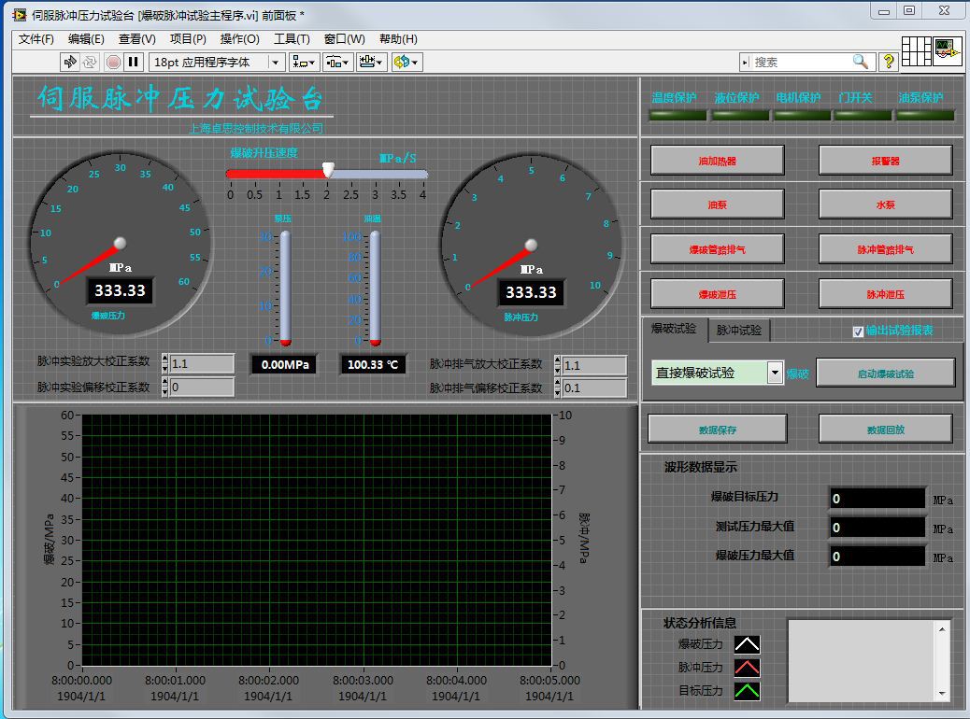Click the 脉冲排气偏移校正系数 value field
This screenshot has height=719, width=970.
point(594,388)
